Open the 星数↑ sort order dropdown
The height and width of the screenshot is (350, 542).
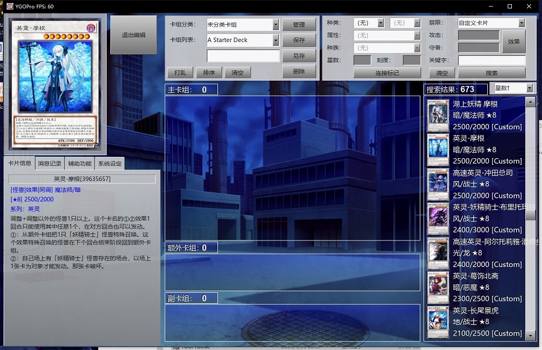coord(529,88)
